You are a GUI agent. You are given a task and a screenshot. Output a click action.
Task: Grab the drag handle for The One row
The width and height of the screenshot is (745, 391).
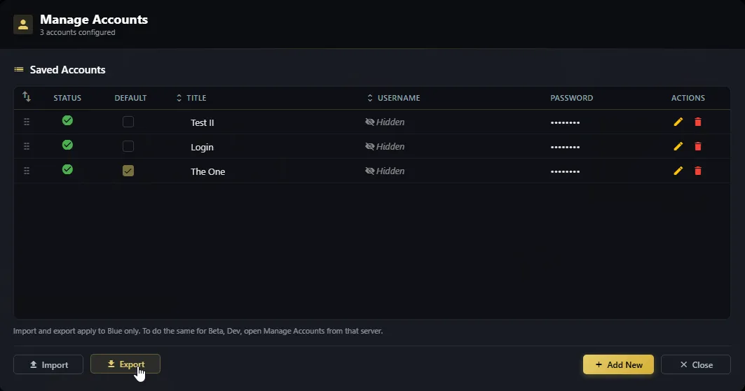click(x=27, y=171)
